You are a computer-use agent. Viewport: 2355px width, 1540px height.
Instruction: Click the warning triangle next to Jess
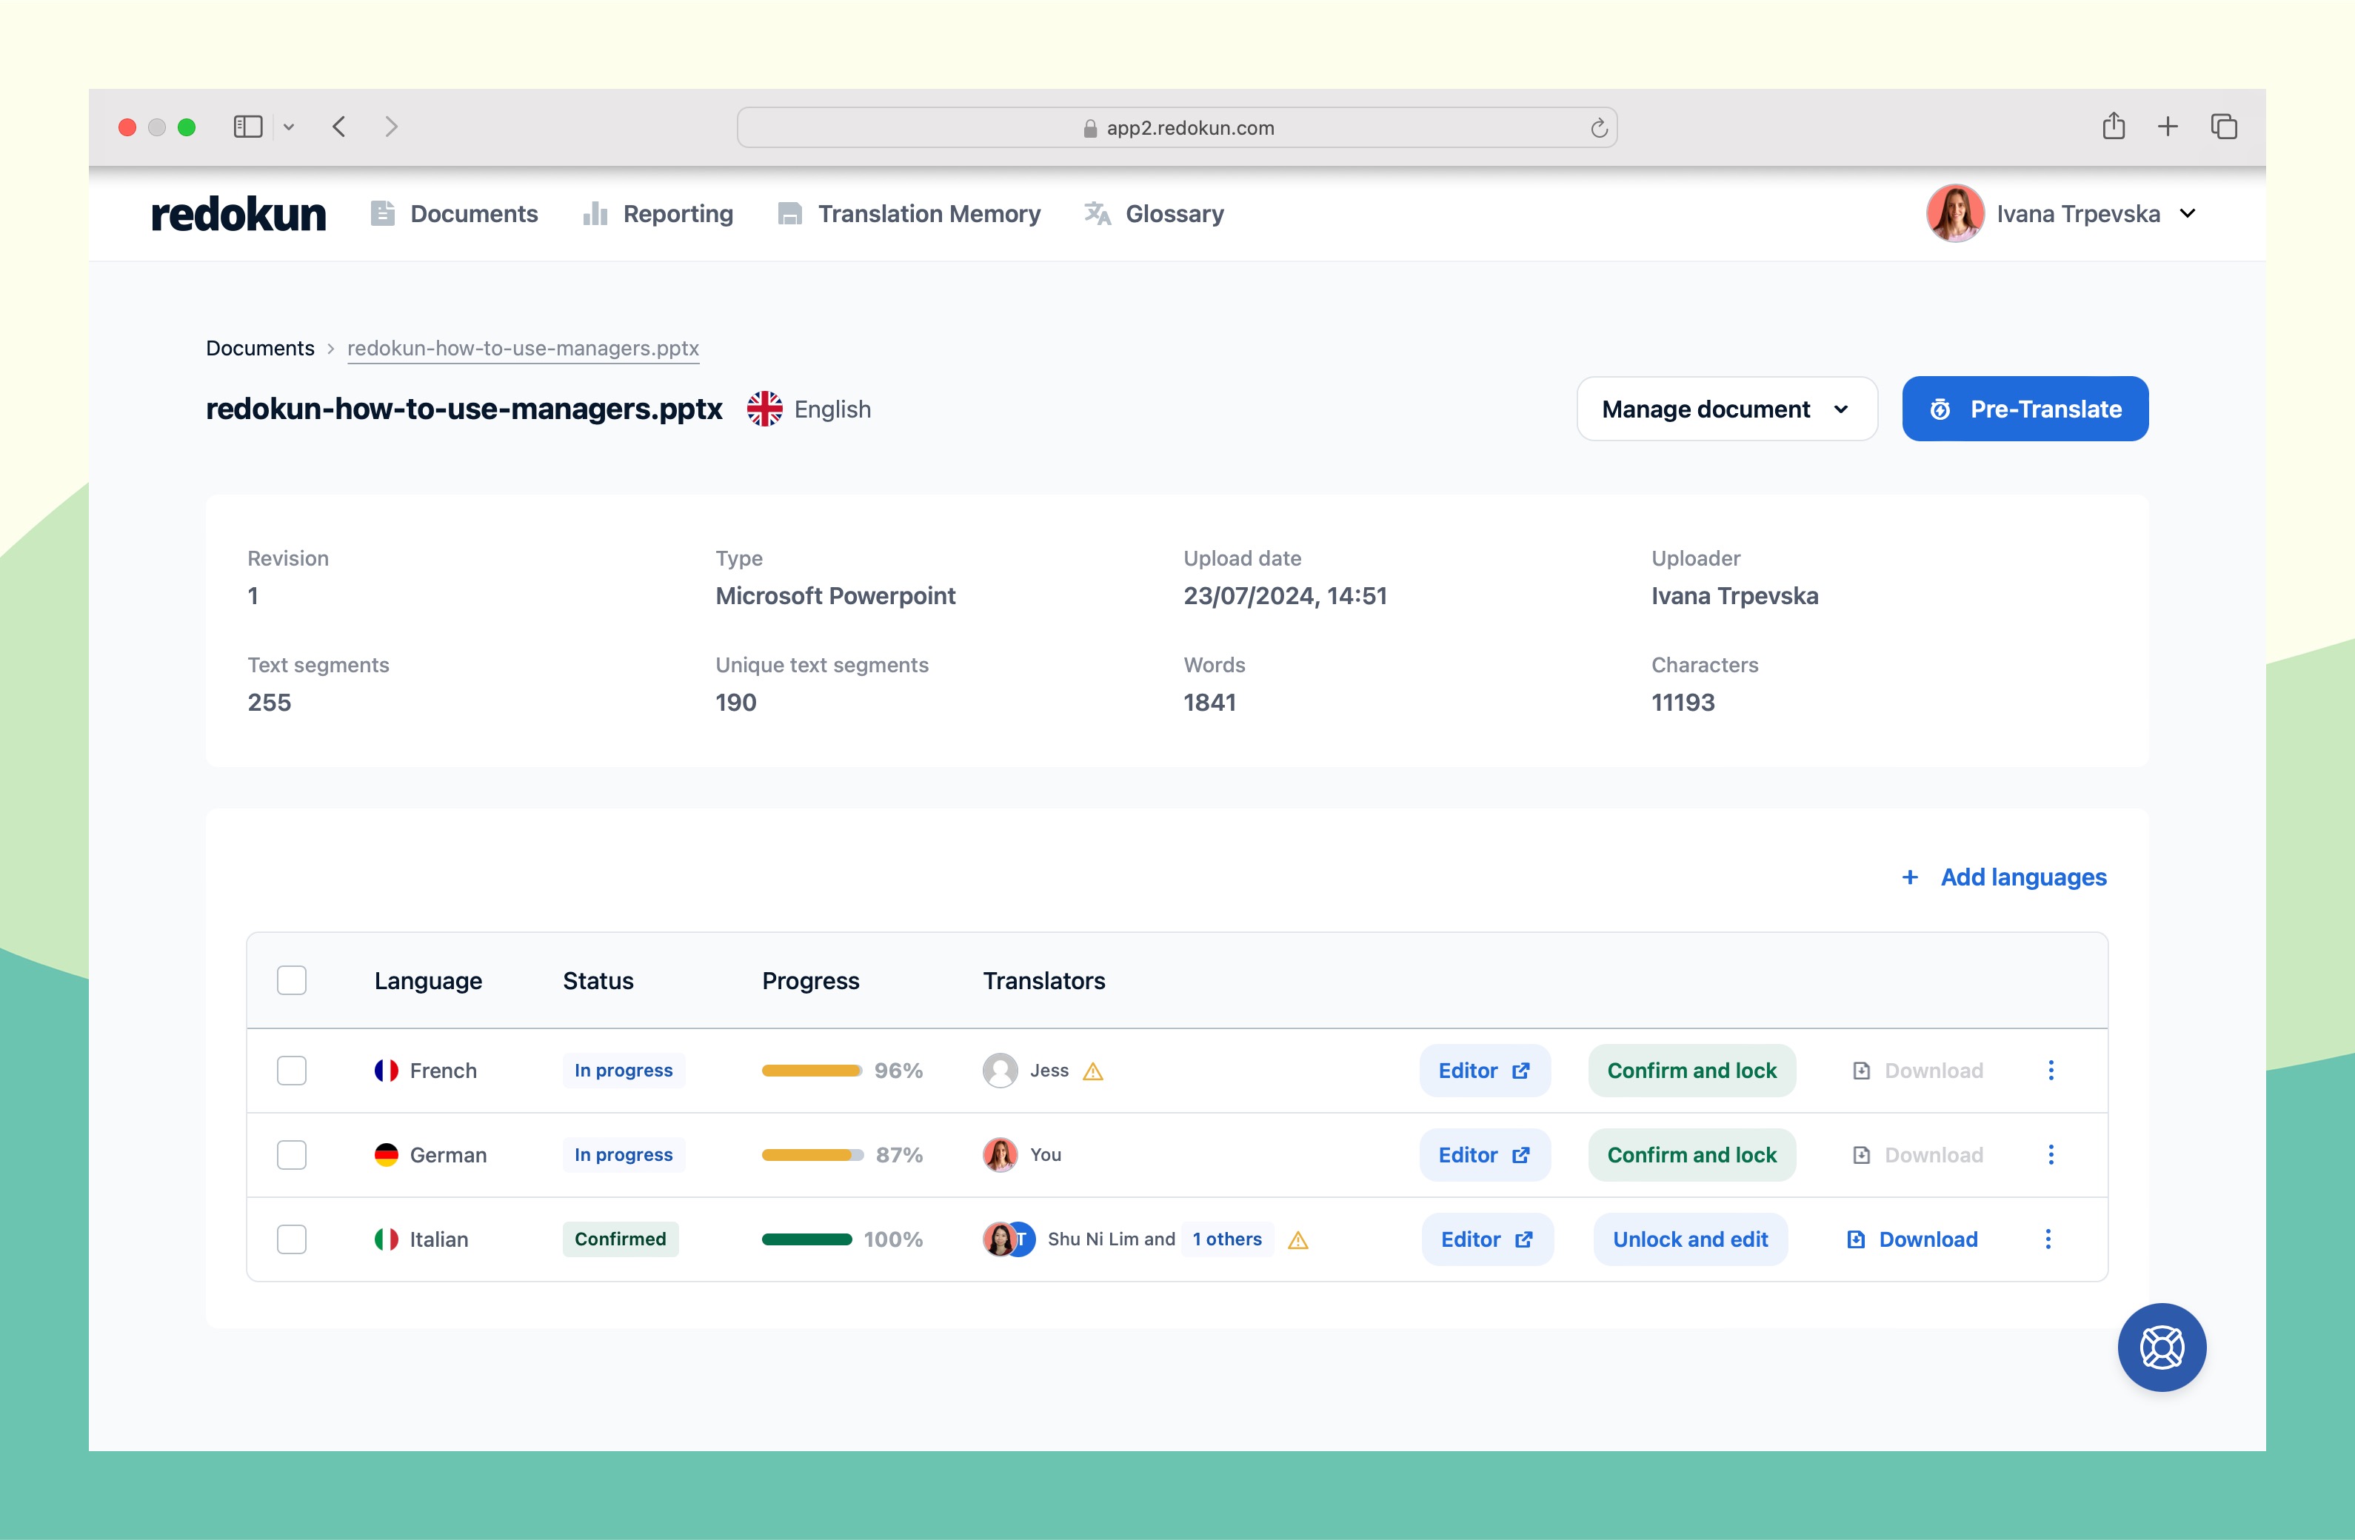[x=1092, y=1070]
